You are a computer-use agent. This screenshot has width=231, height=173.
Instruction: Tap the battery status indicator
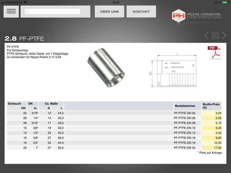(225, 2)
